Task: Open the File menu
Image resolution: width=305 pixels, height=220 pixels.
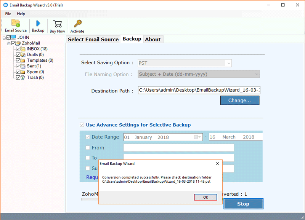Action: point(8,14)
